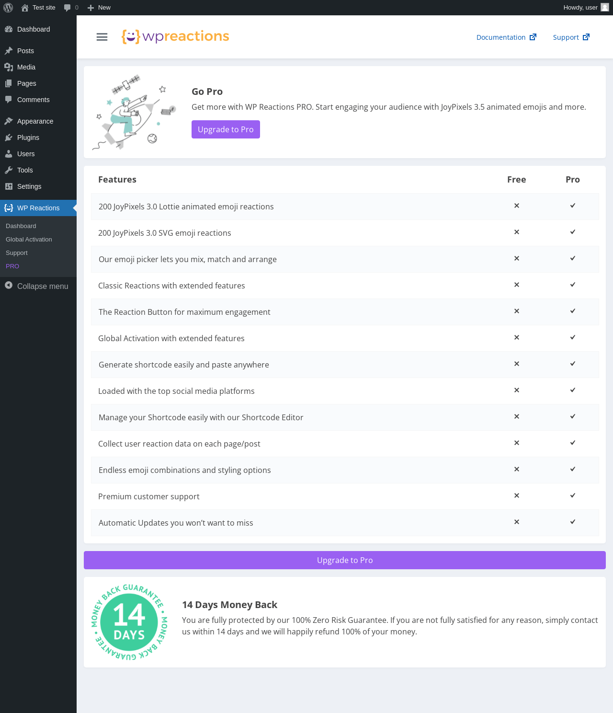
Task: Open the user avatar next to Howdy
Action: (605, 7)
